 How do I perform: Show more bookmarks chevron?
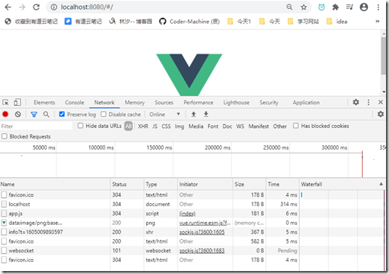377,22
